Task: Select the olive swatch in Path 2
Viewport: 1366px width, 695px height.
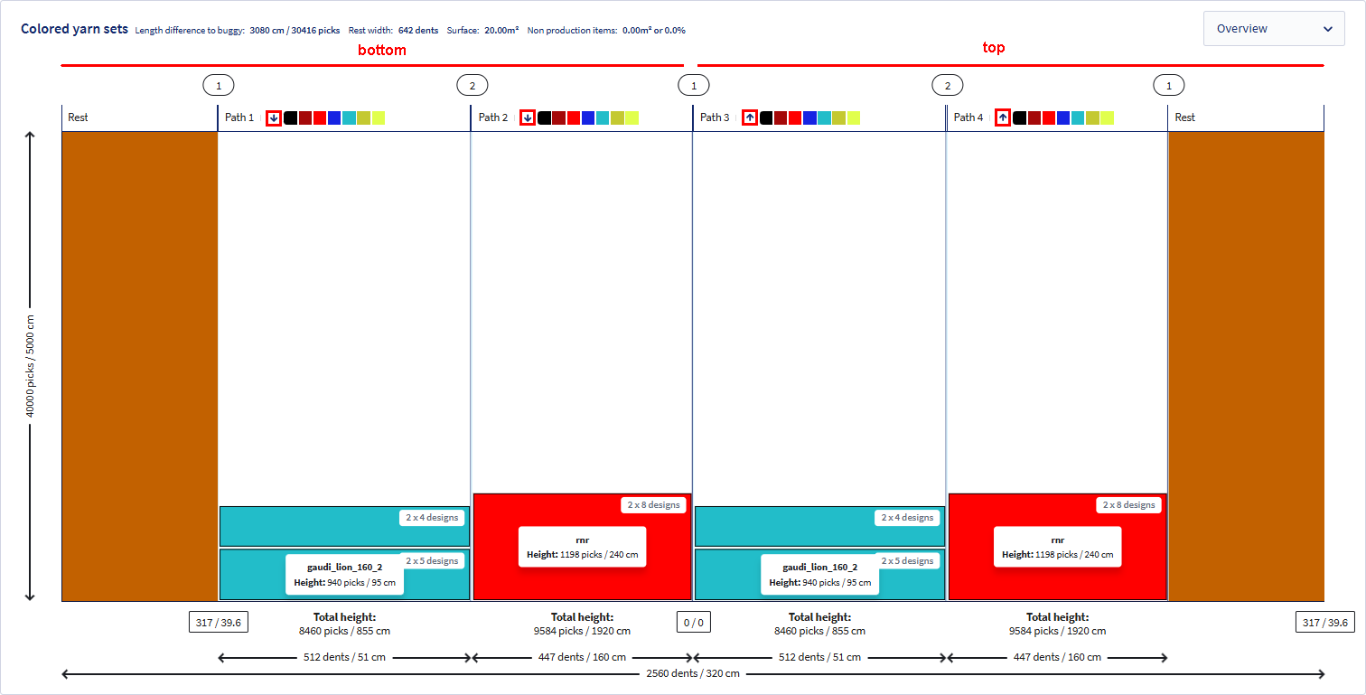Action: [617, 117]
